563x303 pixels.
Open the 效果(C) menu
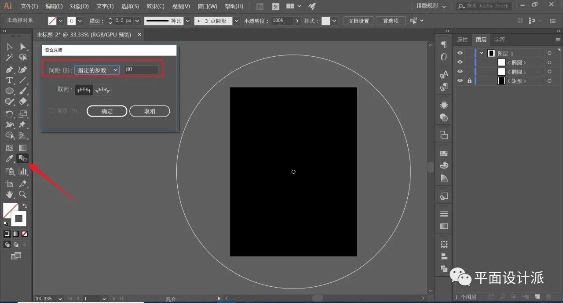click(x=155, y=6)
